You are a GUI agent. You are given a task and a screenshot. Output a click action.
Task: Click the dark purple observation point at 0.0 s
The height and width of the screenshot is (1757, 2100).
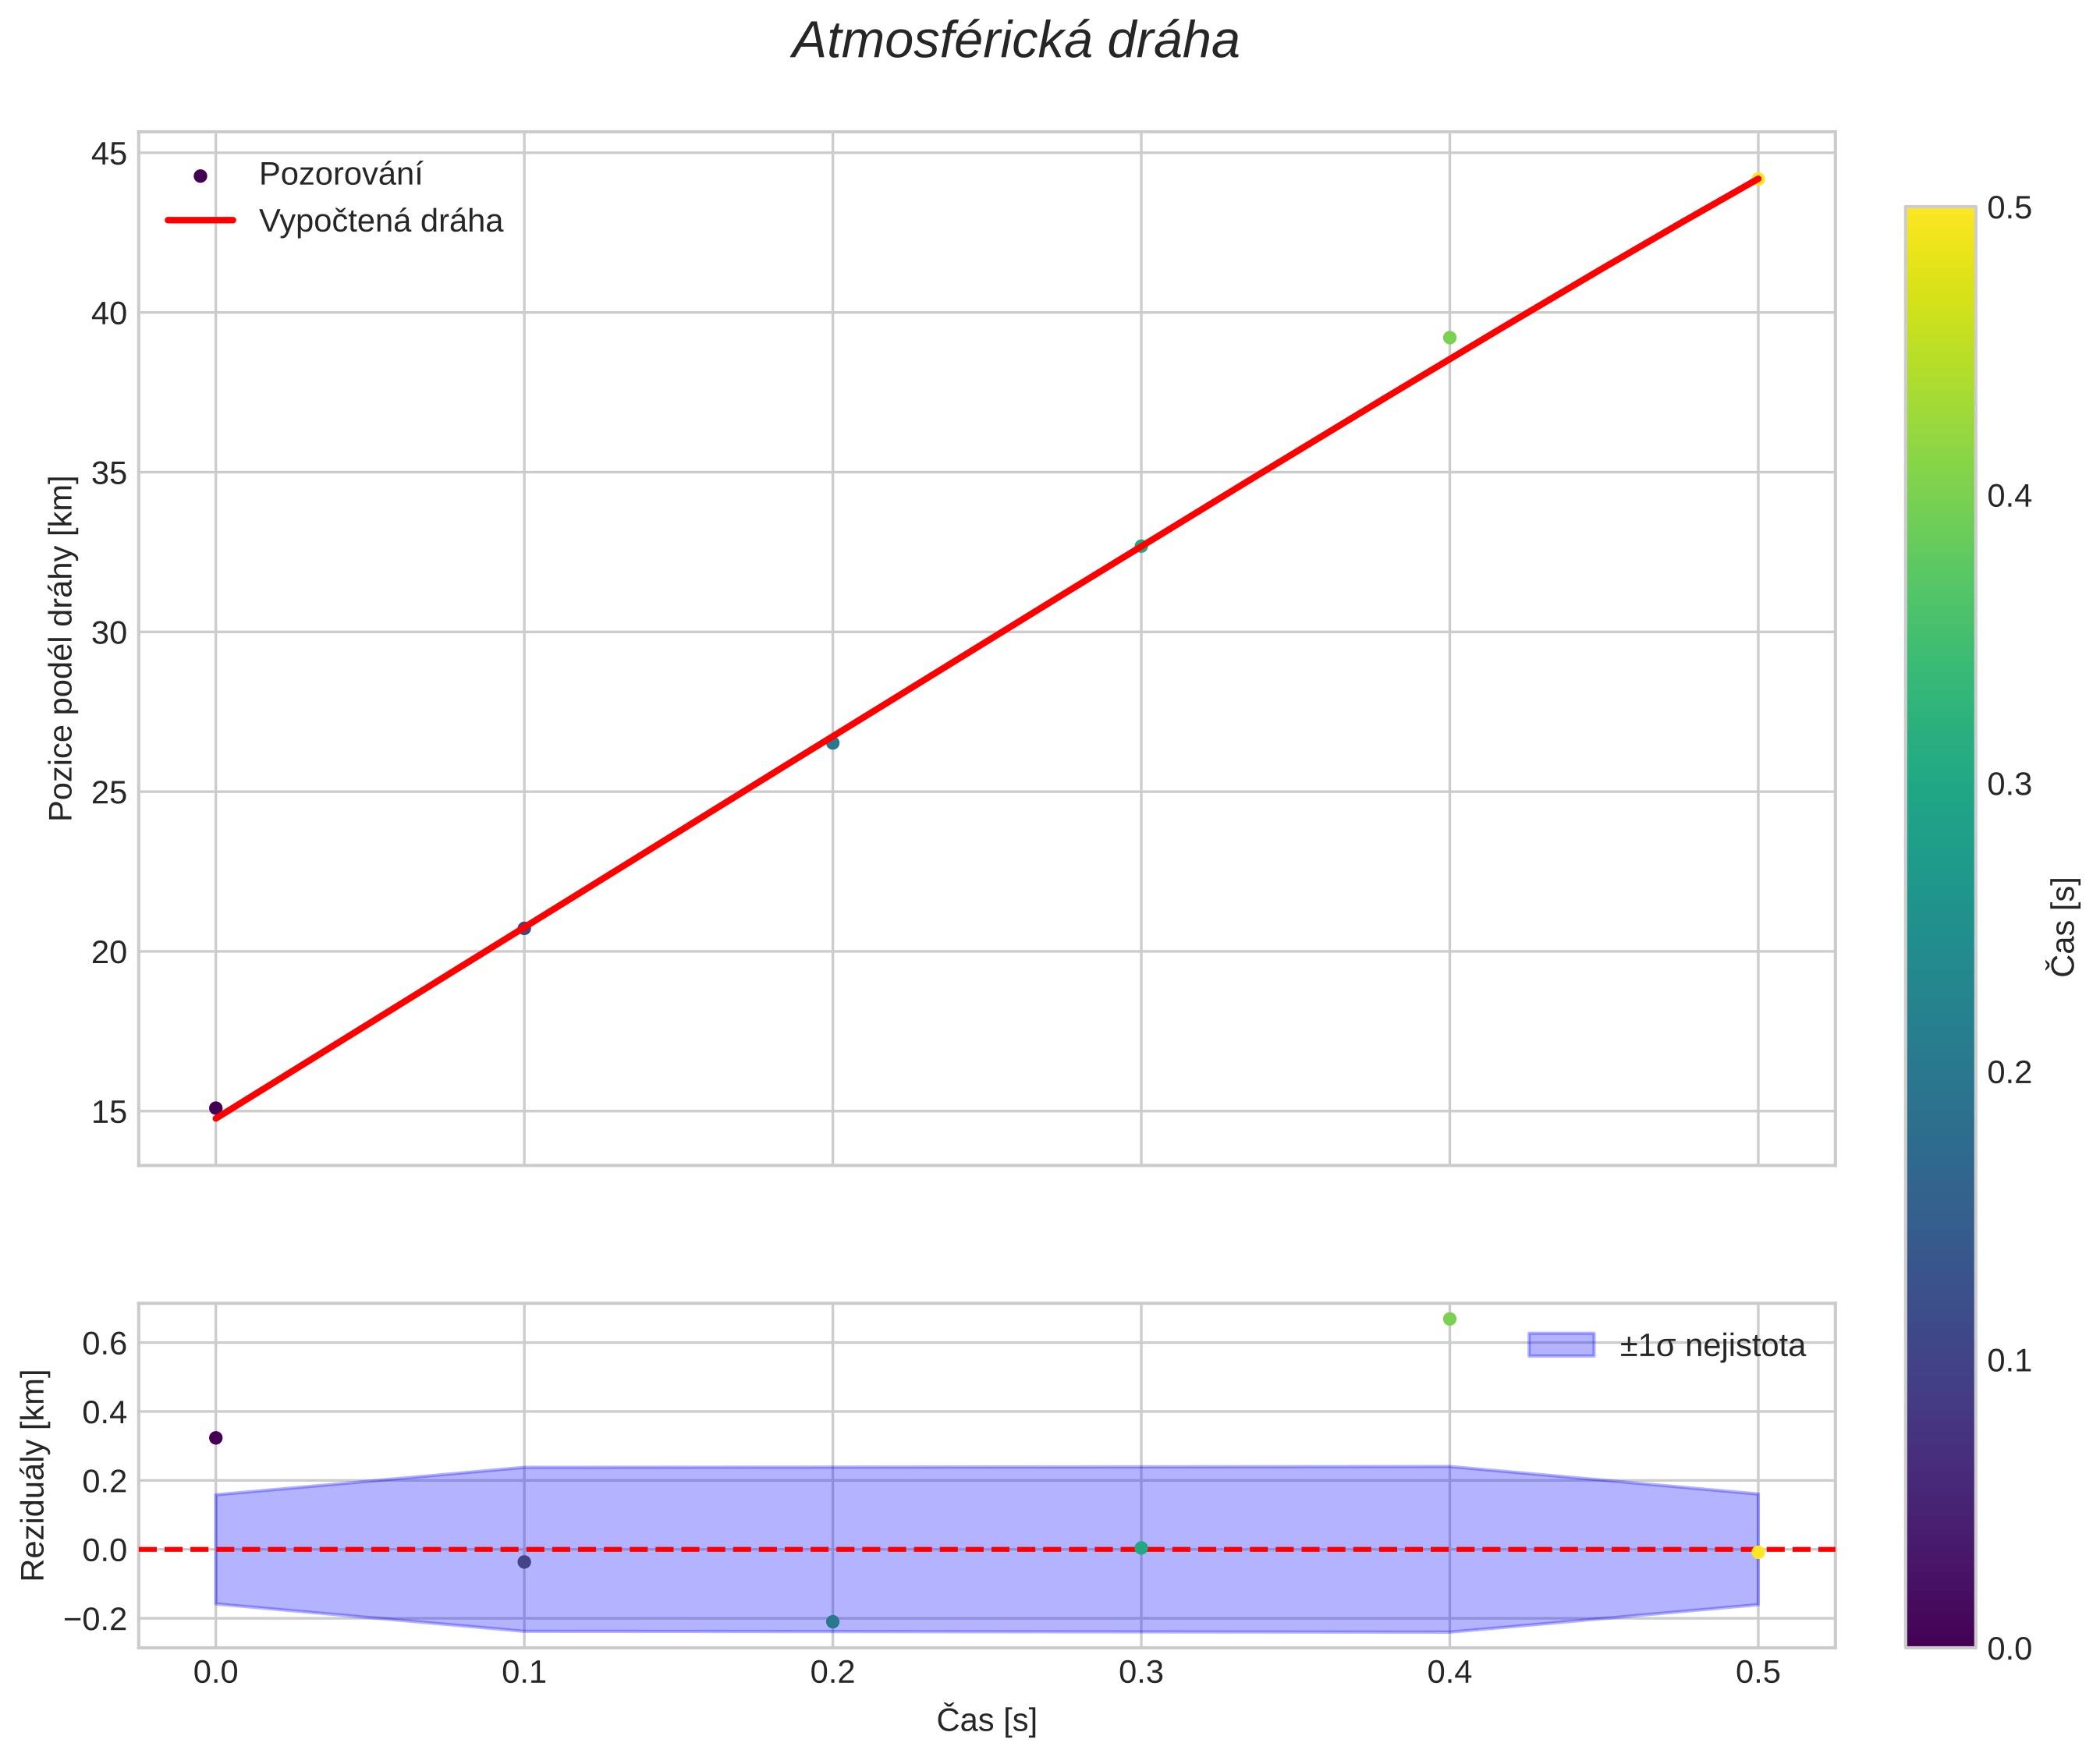coord(215,1107)
